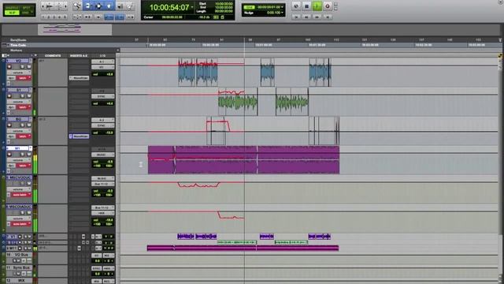Click Return to Zero under transport
The width and height of the screenshot is (504, 284).
[x=296, y=17]
